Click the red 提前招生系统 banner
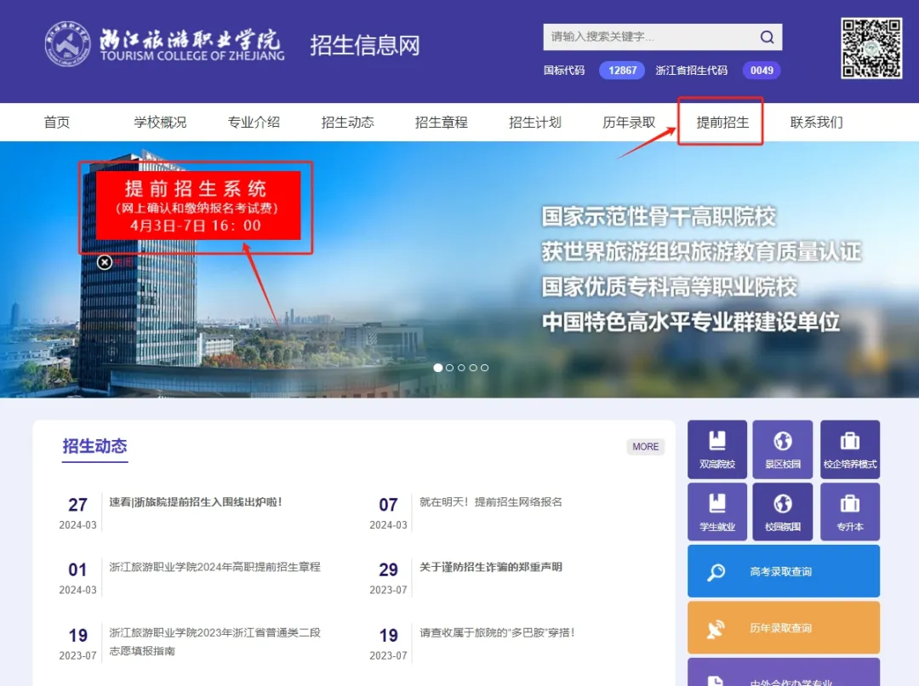 pos(197,206)
